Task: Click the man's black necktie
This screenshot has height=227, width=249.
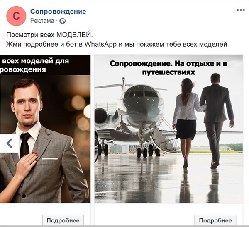Action: pos(25,145)
